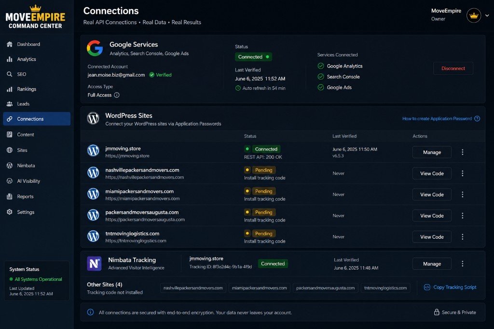Click the Search Console checkmark icon
The width and height of the screenshot is (494, 329).
[x=321, y=77]
